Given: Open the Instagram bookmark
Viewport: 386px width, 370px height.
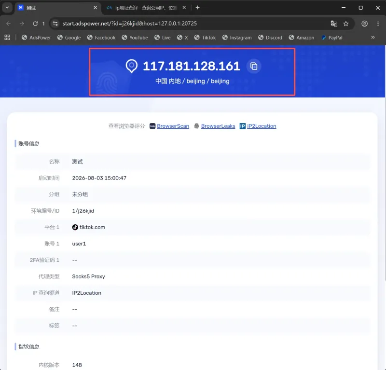Looking at the screenshot, I should [x=237, y=38].
